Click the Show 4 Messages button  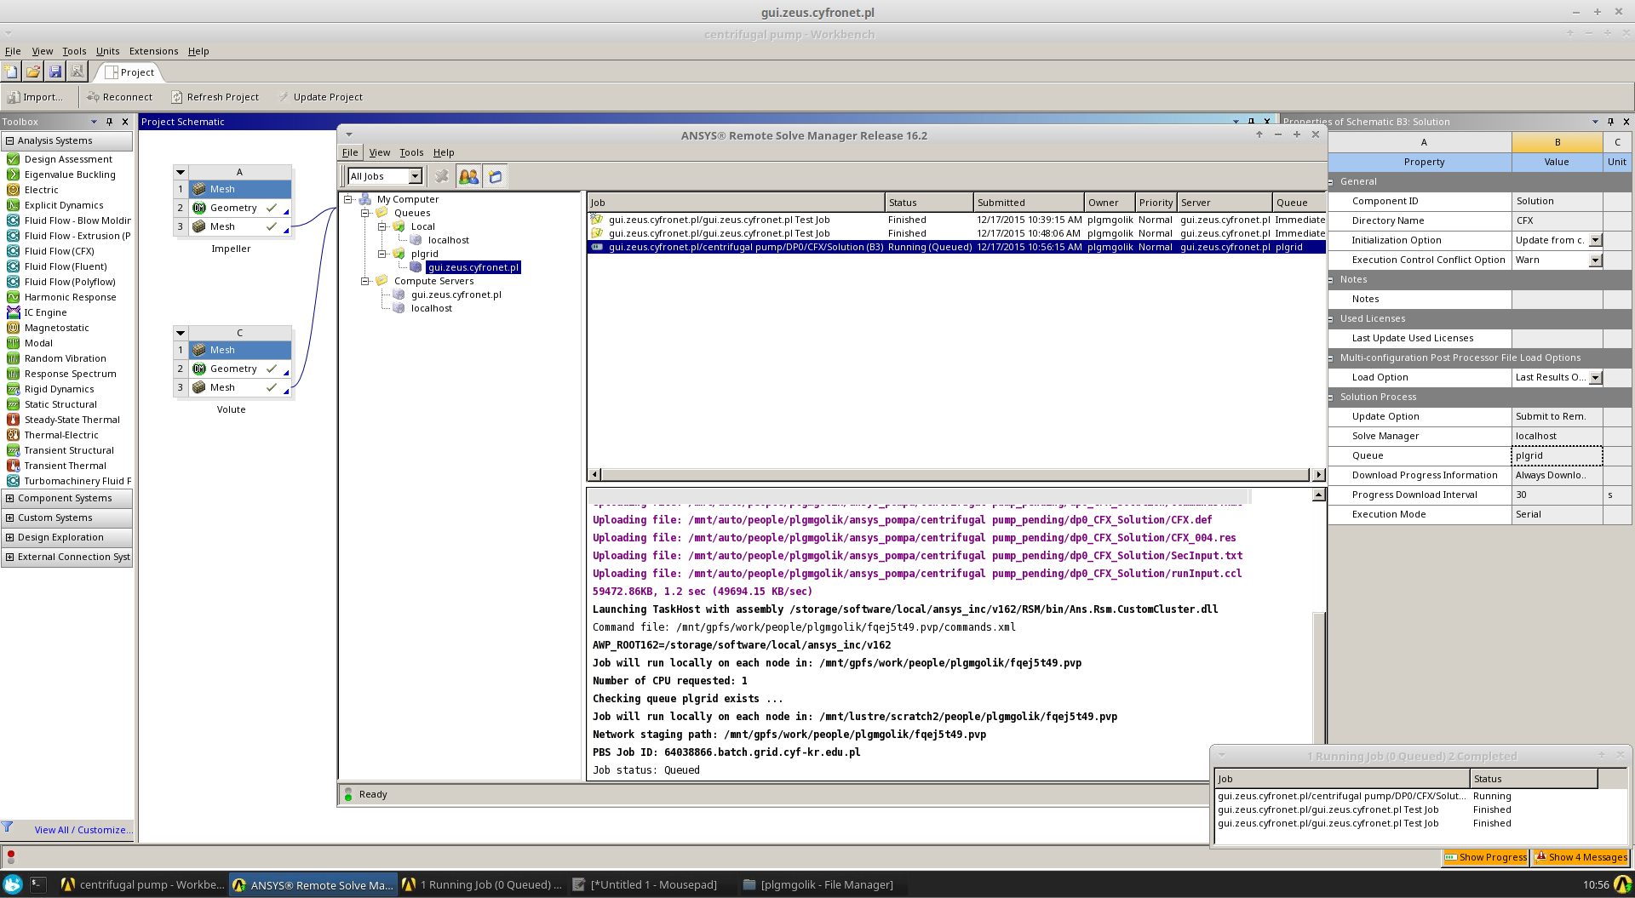tap(1580, 857)
